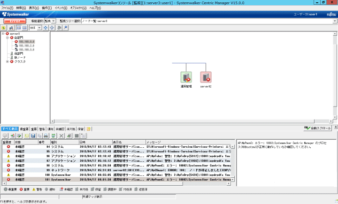Select the first highlighted subnet with error icon
This screenshot has height=204, width=338.
coord(26,42)
